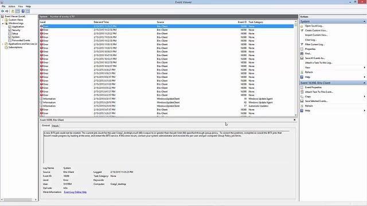Open the Action menu
Screen dimensions: 367x206
[11, 6]
